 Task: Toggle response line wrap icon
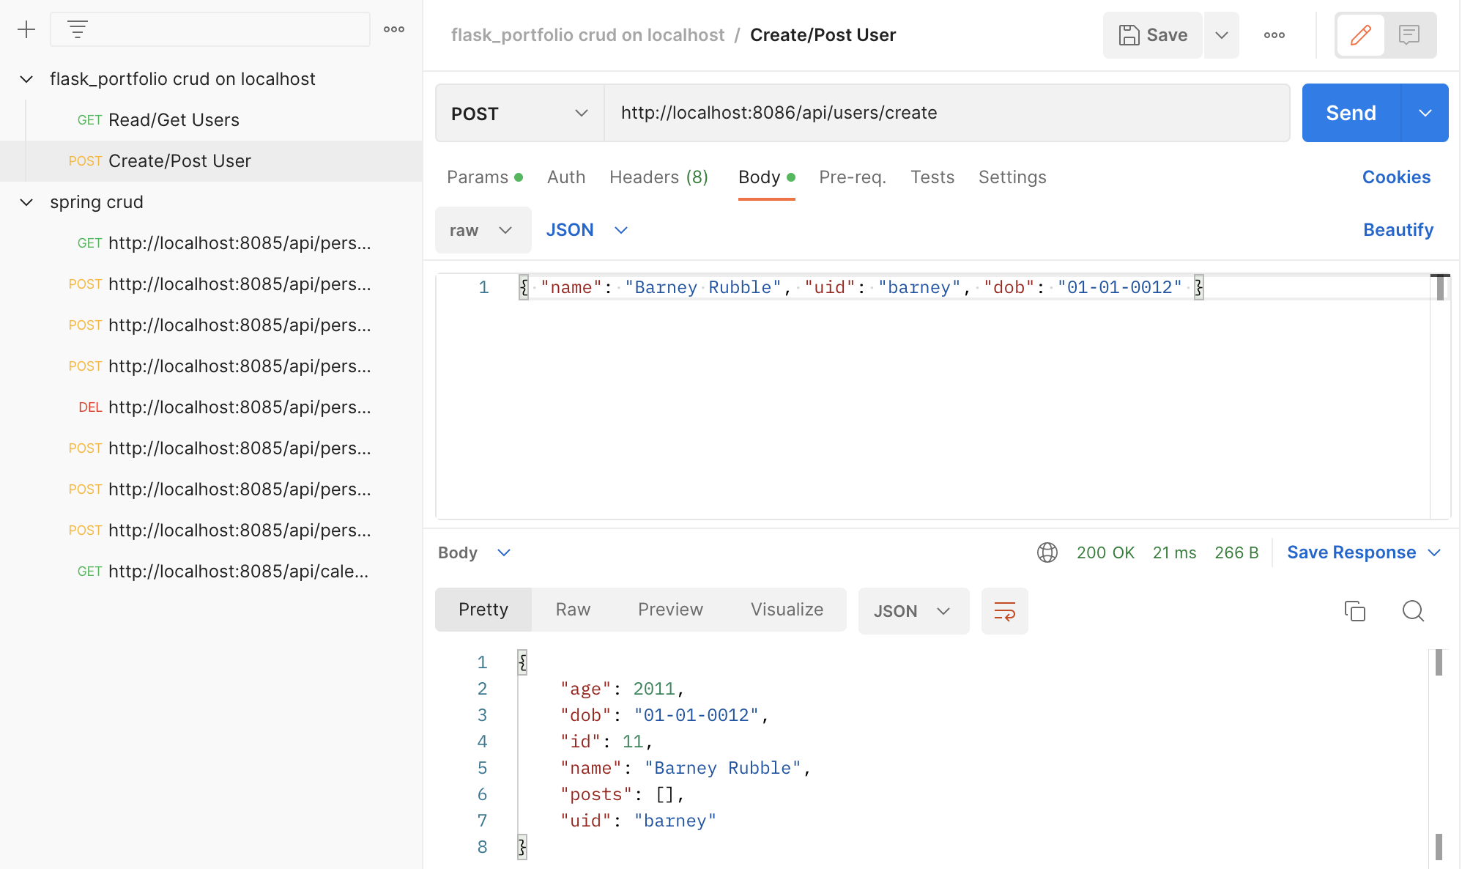1004,611
